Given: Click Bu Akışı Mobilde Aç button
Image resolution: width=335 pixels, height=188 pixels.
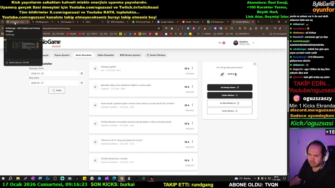Looking at the screenshot, I should tap(230, 103).
